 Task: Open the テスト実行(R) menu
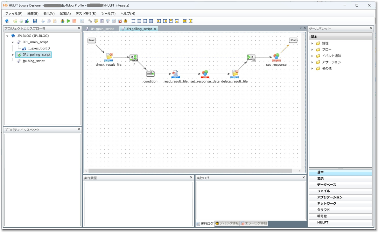[x=86, y=14]
